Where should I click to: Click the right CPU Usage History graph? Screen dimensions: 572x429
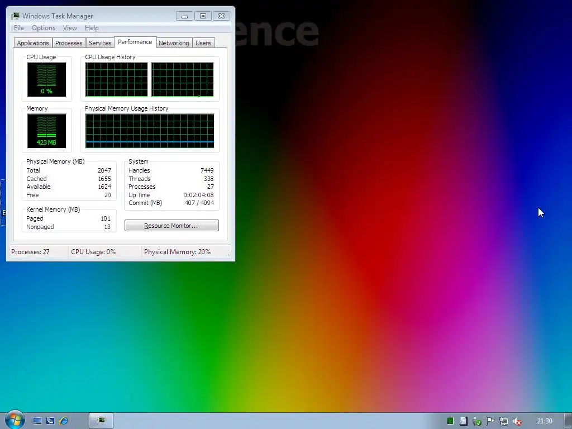(183, 79)
